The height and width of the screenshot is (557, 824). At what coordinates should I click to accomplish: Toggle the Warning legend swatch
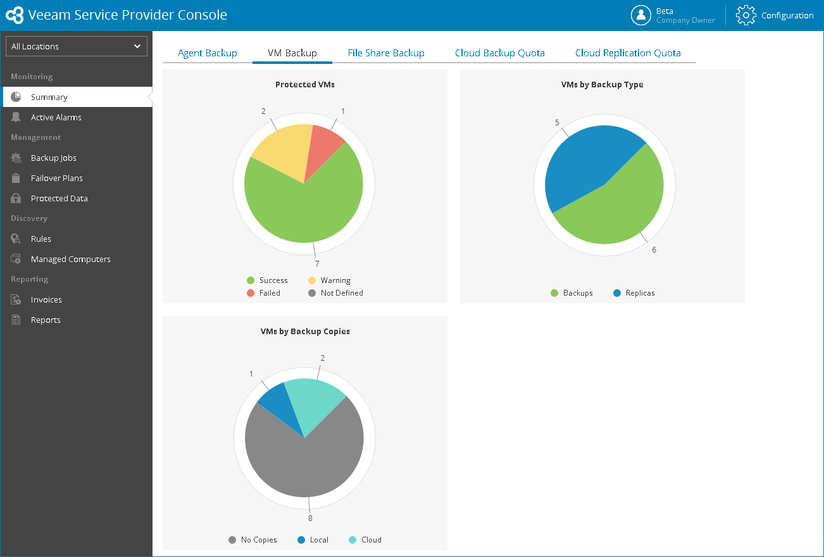312,280
